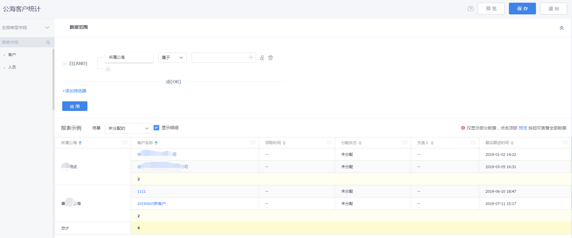The image size is (572, 238).
Task: Open the help question mark icon
Action: 470,9
